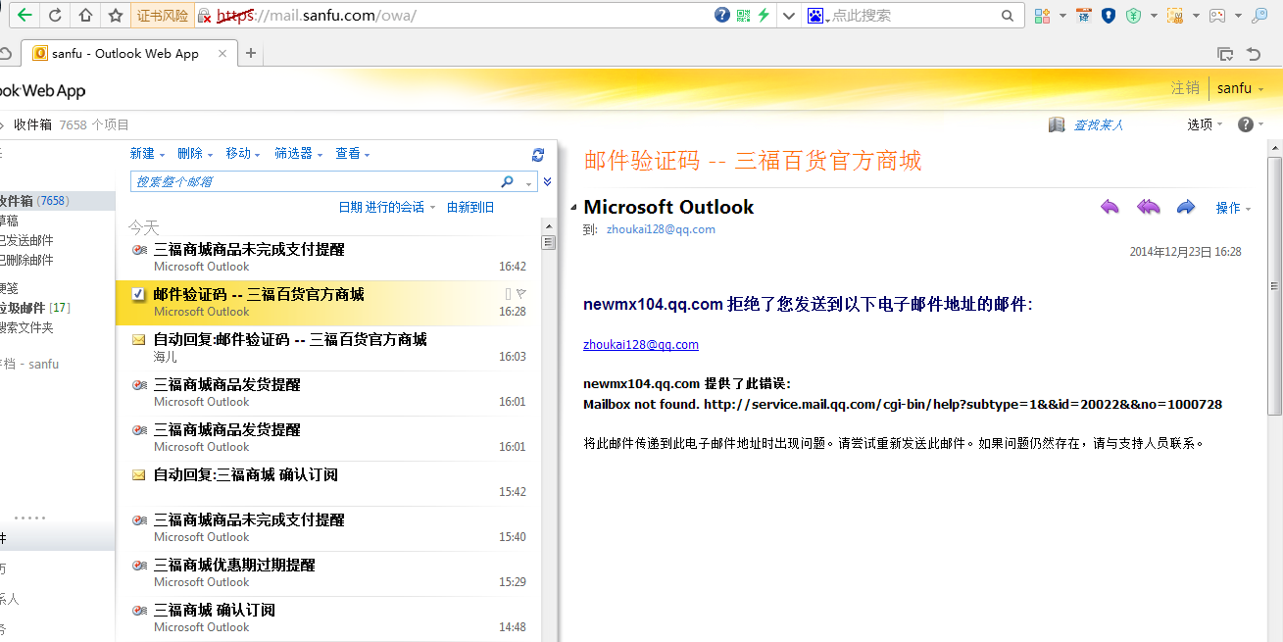Open the green QR code icon
The image size is (1283, 642).
click(743, 15)
